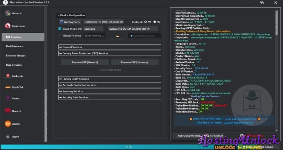Image resolution: width=283 pixels, height=150 pixels.
Task: Open the Galaxy A42 5G model dropdown
Action: tap(133, 29)
